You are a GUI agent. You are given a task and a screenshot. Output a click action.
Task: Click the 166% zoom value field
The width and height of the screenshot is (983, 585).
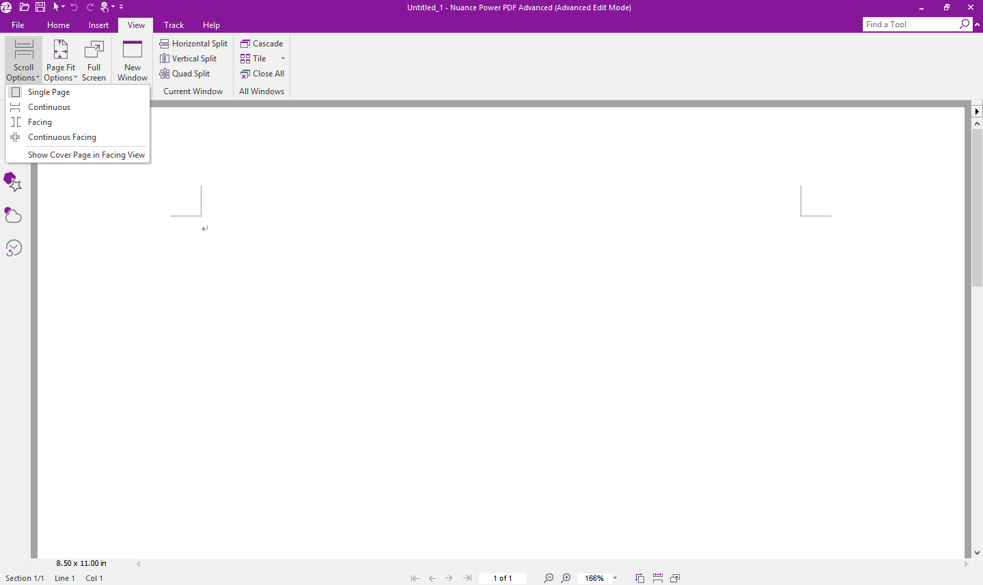(594, 578)
